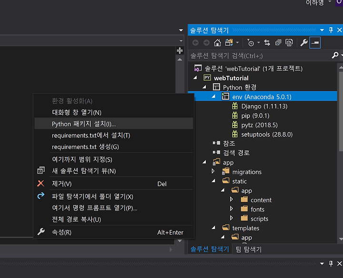Open the pending changes filter clock icon

click(x=250, y=43)
